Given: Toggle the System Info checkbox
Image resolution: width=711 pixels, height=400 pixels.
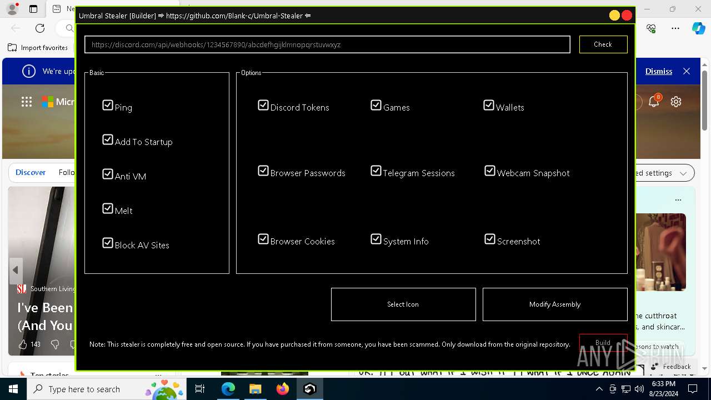Looking at the screenshot, I should (x=376, y=239).
